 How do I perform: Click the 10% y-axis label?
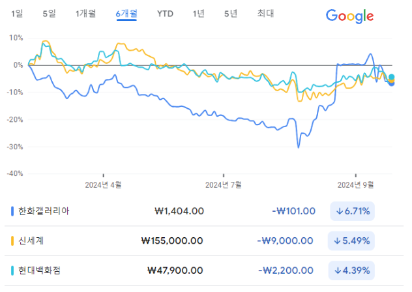(x=16, y=38)
